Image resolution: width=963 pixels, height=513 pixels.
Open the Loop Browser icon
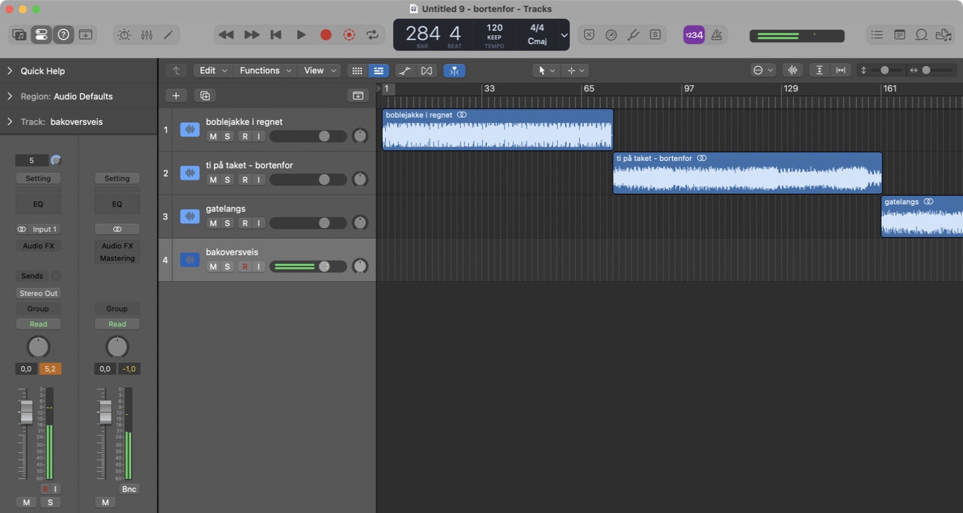pos(922,35)
